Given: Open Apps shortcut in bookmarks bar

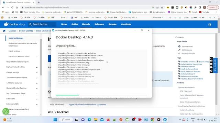Looking at the screenshot, I should click(5, 12).
